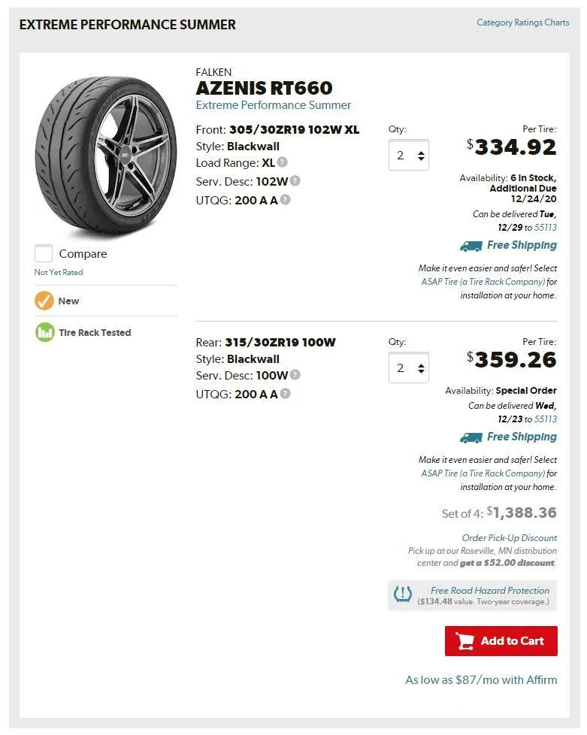
Task: Open Category Ratings Charts link
Action: [x=523, y=23]
